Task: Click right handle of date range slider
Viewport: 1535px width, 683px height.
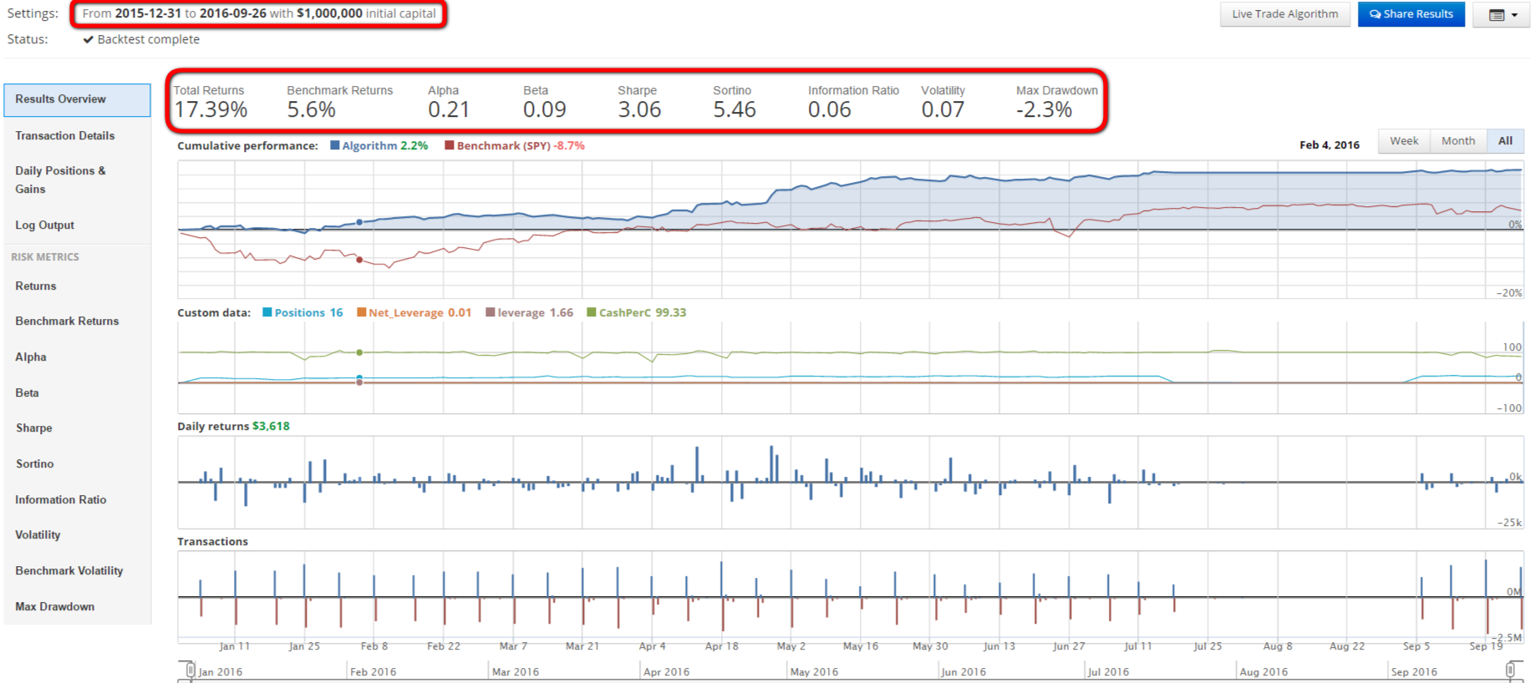Action: pyautogui.click(x=1511, y=670)
